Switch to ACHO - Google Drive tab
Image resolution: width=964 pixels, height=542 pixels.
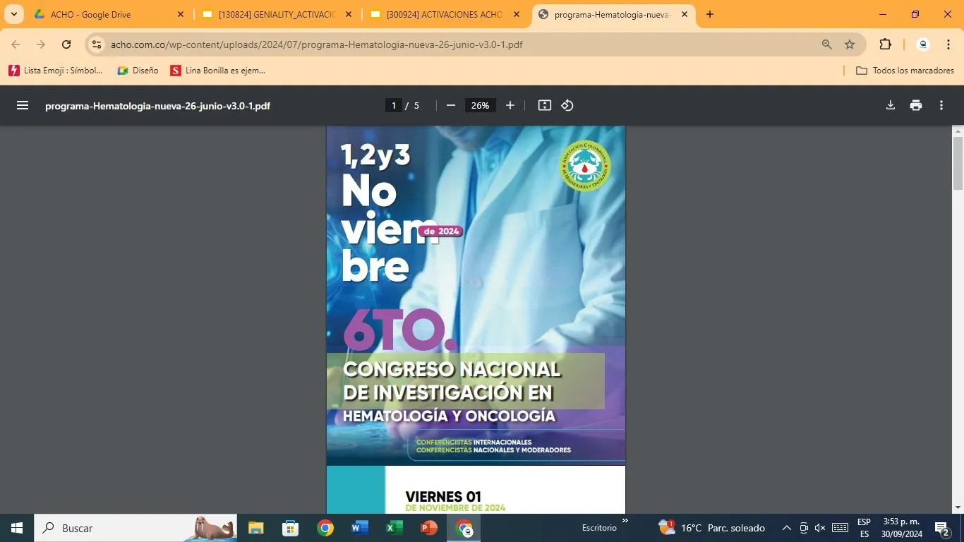[x=109, y=14]
